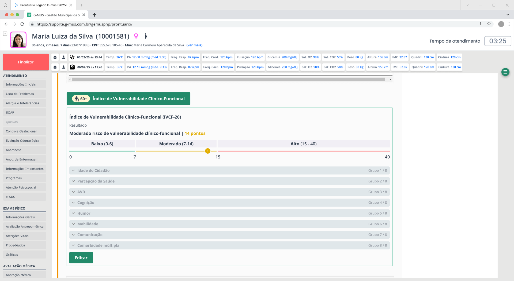The height and width of the screenshot is (281, 514).
Task: Open Anot. de Enfermagem in the sidebar
Action: pos(25,159)
